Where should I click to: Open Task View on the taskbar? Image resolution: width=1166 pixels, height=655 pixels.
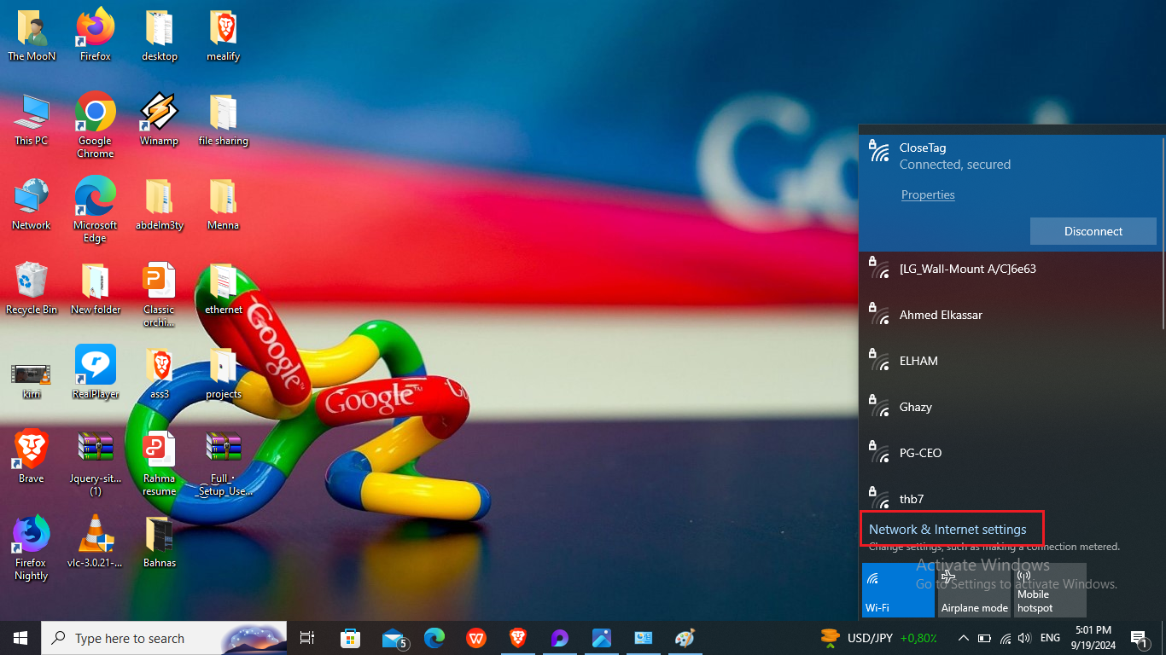(x=308, y=638)
